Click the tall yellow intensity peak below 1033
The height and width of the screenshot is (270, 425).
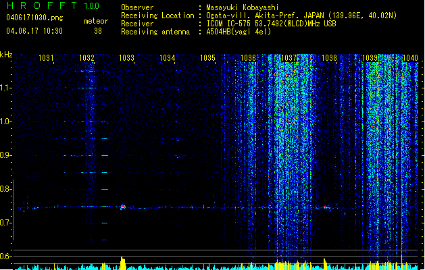coord(123,263)
